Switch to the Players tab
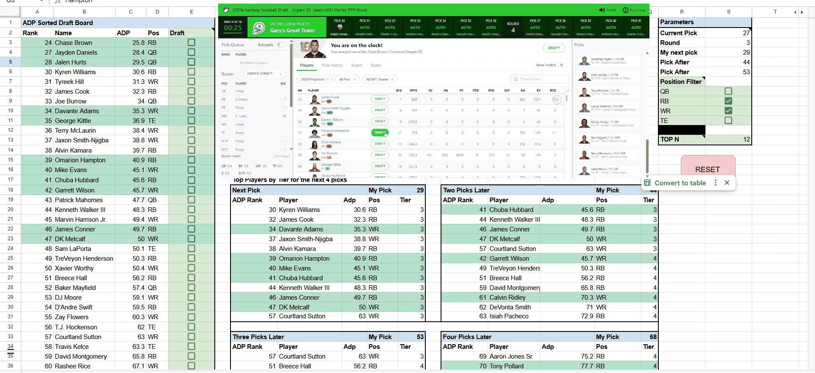Viewport: 815px width, 373px height. point(306,65)
